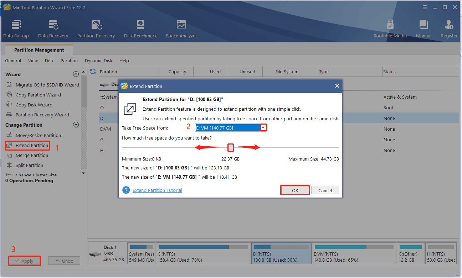462x278 pixels.
Task: Click the free space slider handle
Action: (231, 147)
